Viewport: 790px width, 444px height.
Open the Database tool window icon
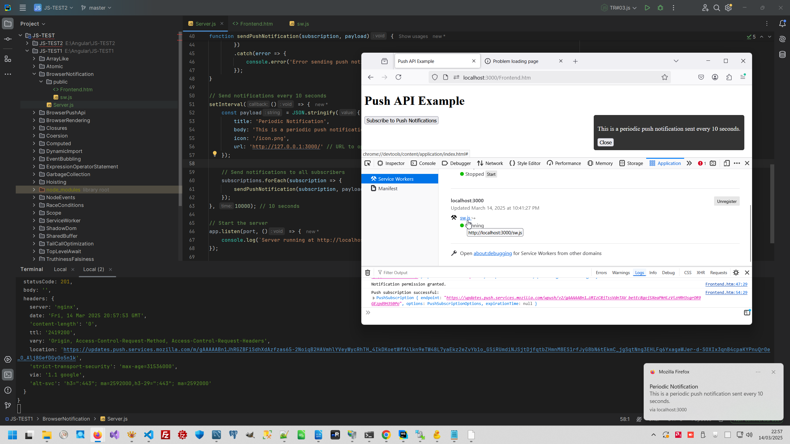click(x=782, y=55)
